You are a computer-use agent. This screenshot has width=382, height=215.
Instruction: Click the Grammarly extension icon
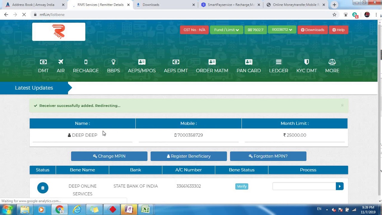click(355, 15)
